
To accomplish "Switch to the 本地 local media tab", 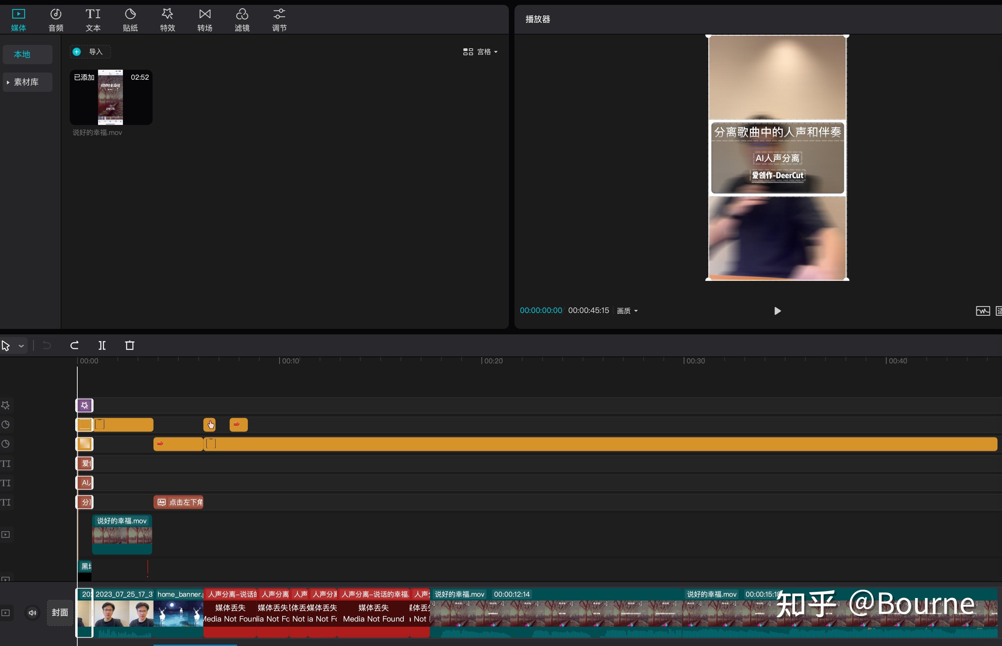I will [27, 54].
